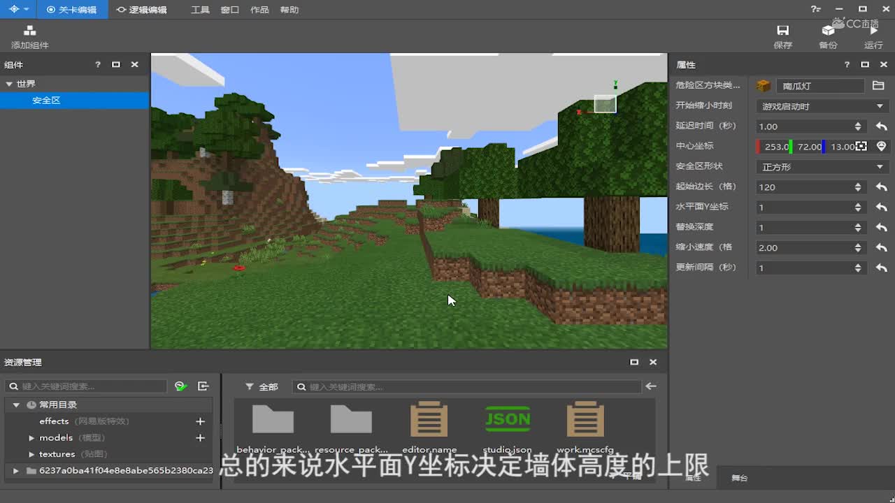895x503 pixels.
Task: Open the 安全区形状 dropdown showing 正方形
Action: pos(822,167)
